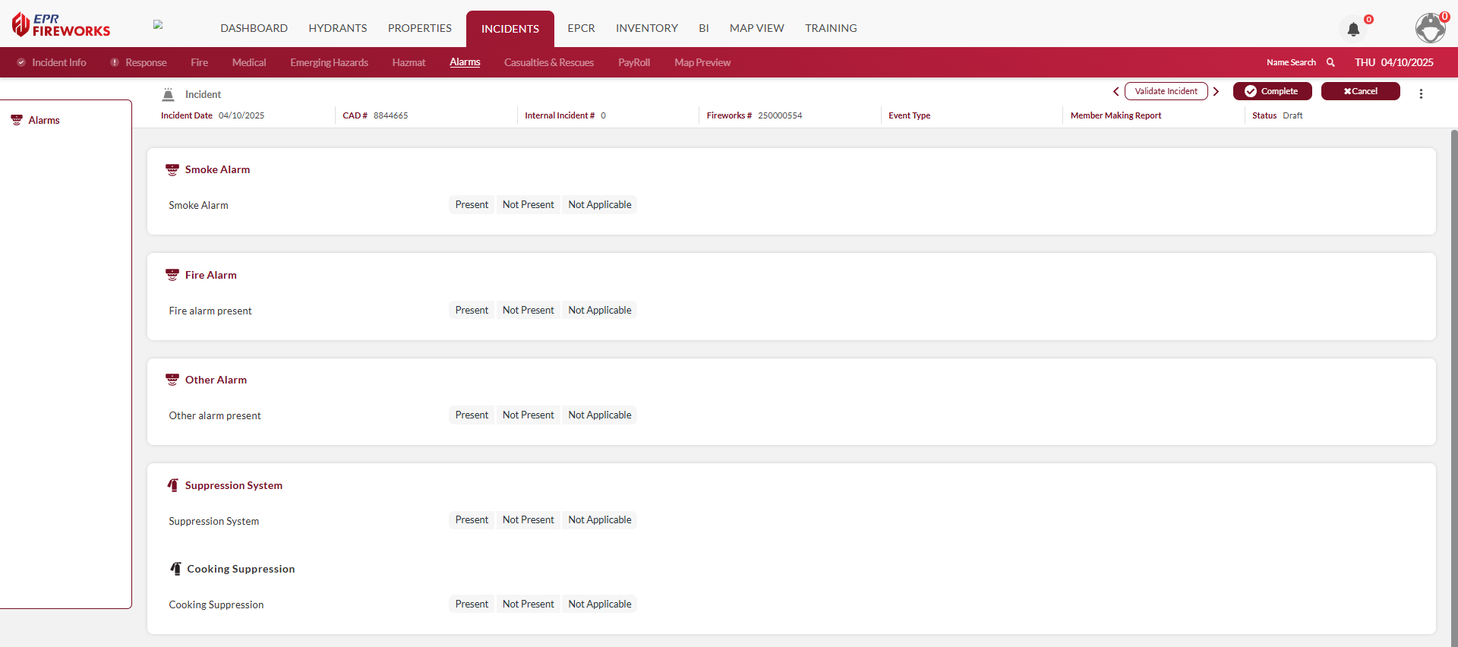Click the notifications bell icon

point(1353,30)
